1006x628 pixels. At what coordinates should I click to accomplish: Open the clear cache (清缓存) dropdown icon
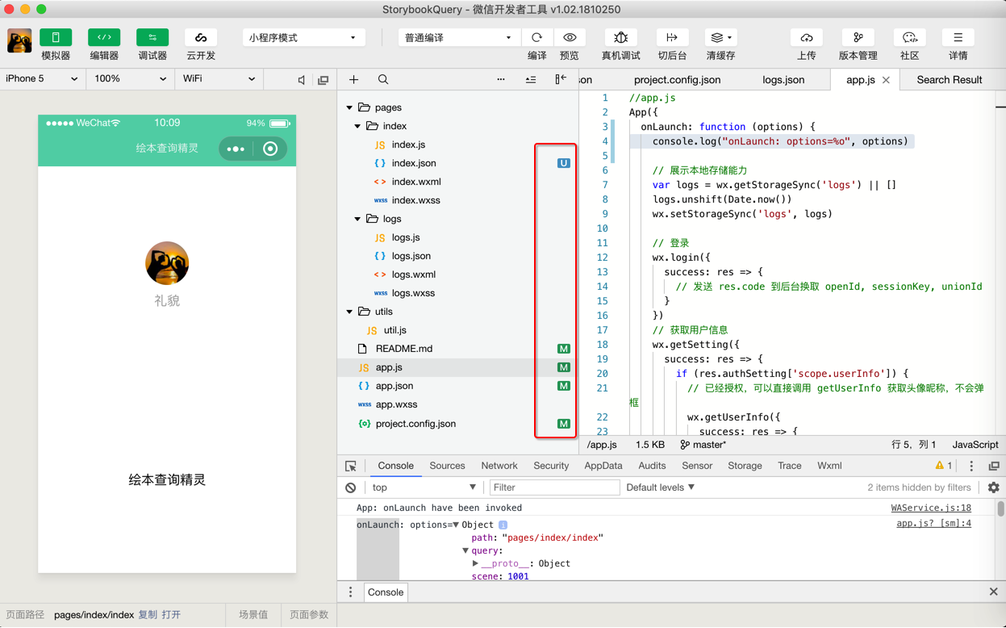pos(720,37)
